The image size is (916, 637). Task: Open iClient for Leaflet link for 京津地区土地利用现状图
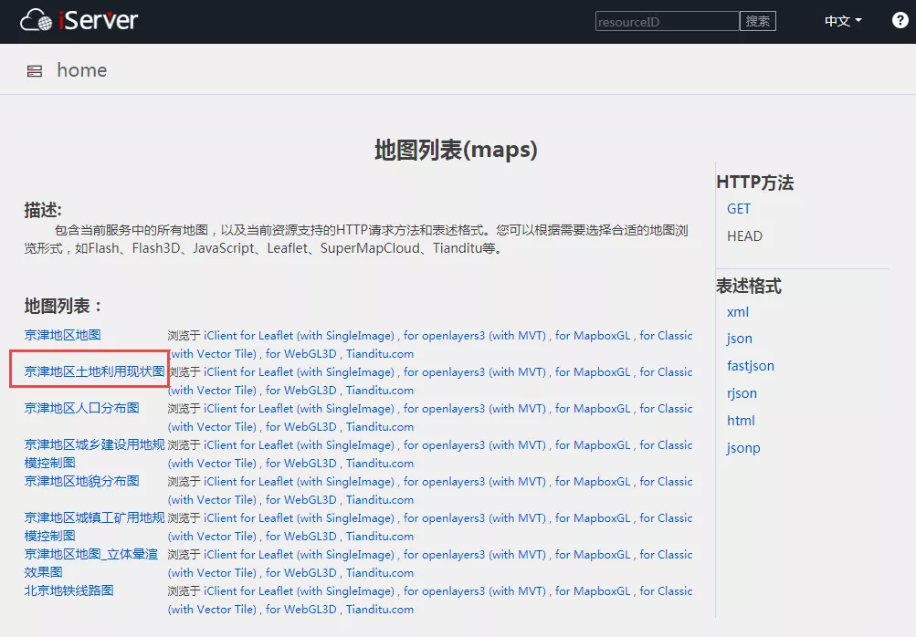(x=299, y=372)
